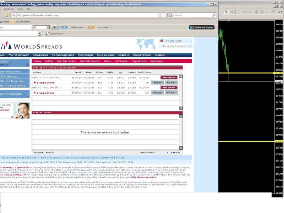Image resolution: width=284 pixels, height=213 pixels.
Task: Open the 'Please select a country' dropdown
Action: pyautogui.click(x=176, y=46)
